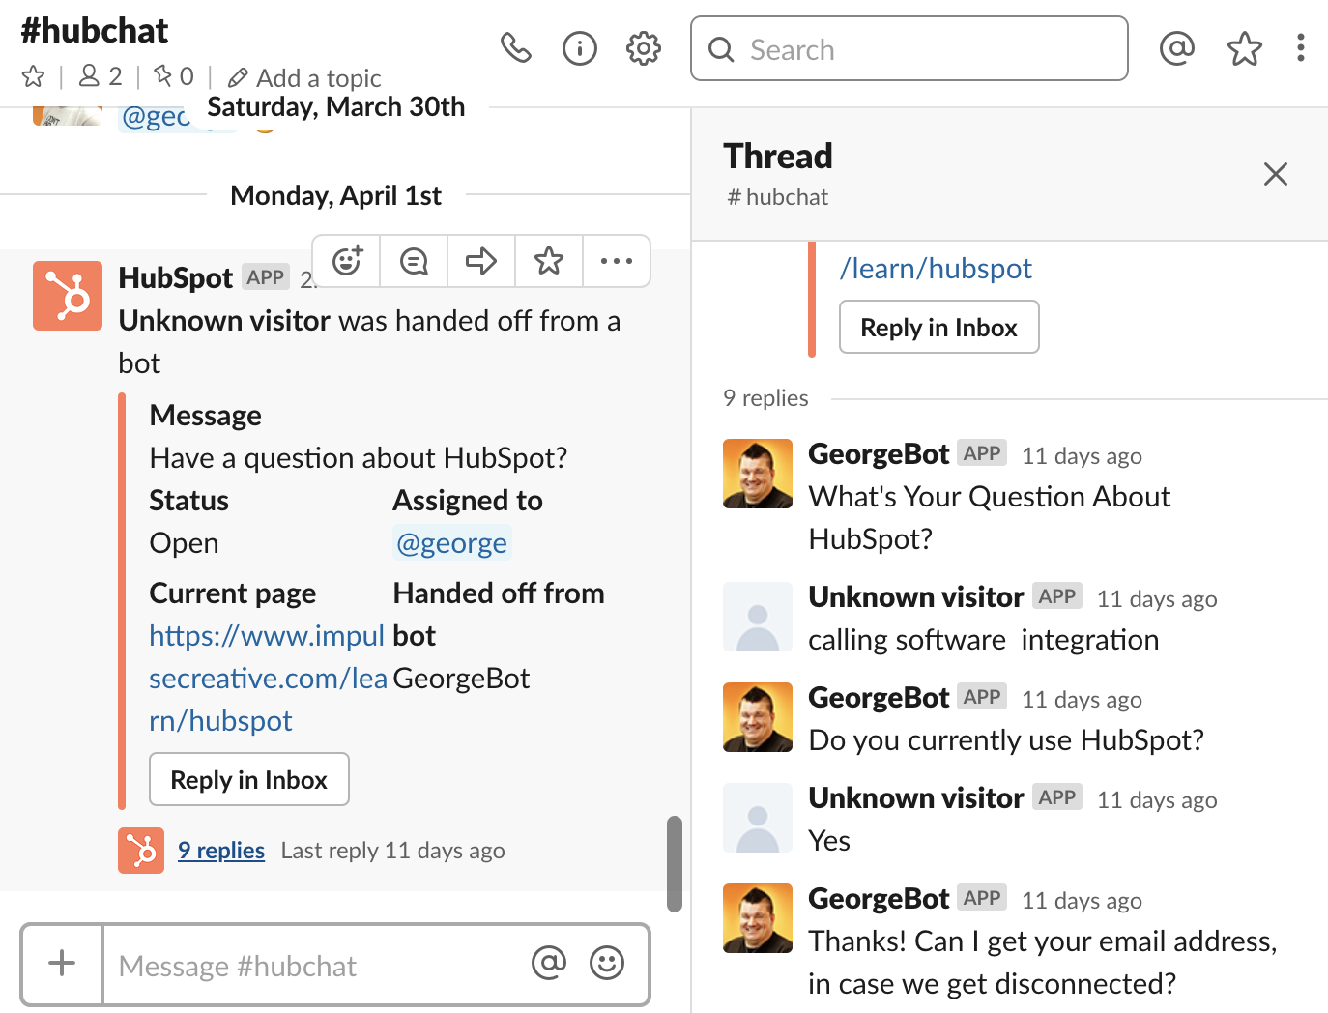Close the Thread panel
Image resolution: width=1328 pixels, height=1013 pixels.
point(1275,174)
